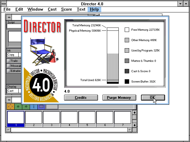
Task: Open the Text menu
Action: (81, 9)
